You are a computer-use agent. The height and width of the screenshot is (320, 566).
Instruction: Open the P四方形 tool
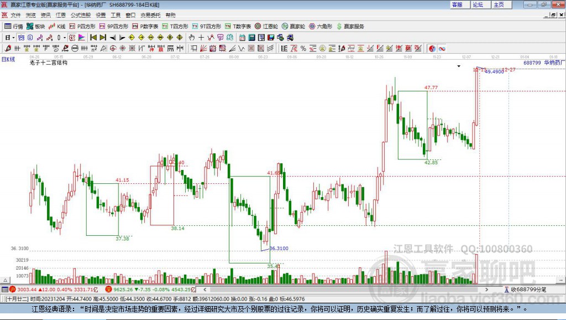[82, 27]
